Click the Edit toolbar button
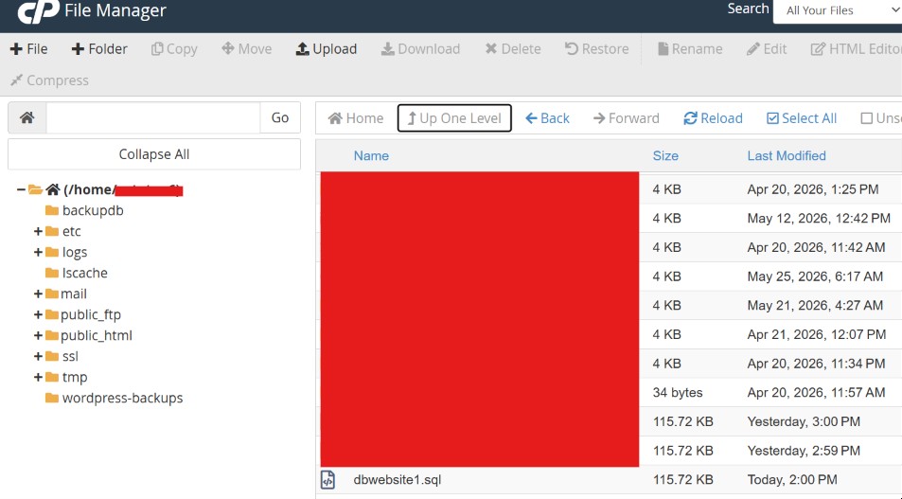Image resolution: width=902 pixels, height=499 pixels. tap(767, 49)
